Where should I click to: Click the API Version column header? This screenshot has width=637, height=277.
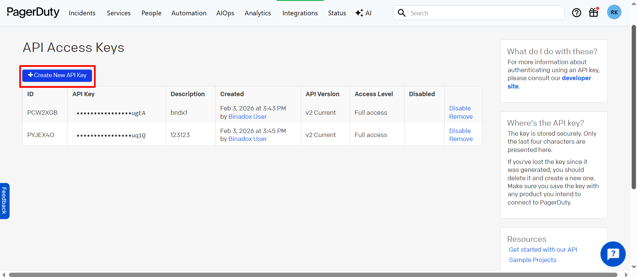coord(322,94)
